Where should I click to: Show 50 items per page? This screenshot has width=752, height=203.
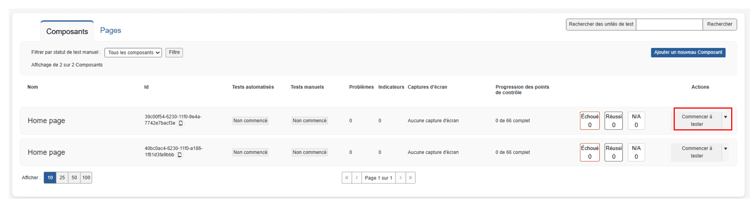74,178
